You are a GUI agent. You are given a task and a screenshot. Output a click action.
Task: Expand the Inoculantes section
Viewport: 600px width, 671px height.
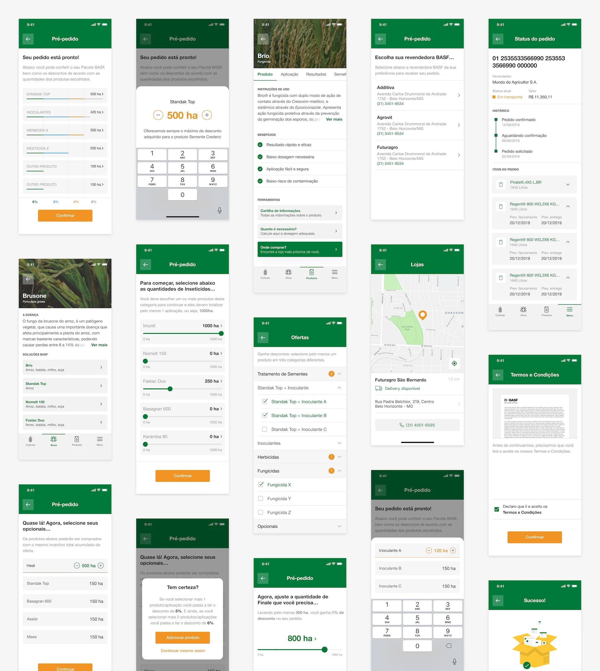point(339,443)
